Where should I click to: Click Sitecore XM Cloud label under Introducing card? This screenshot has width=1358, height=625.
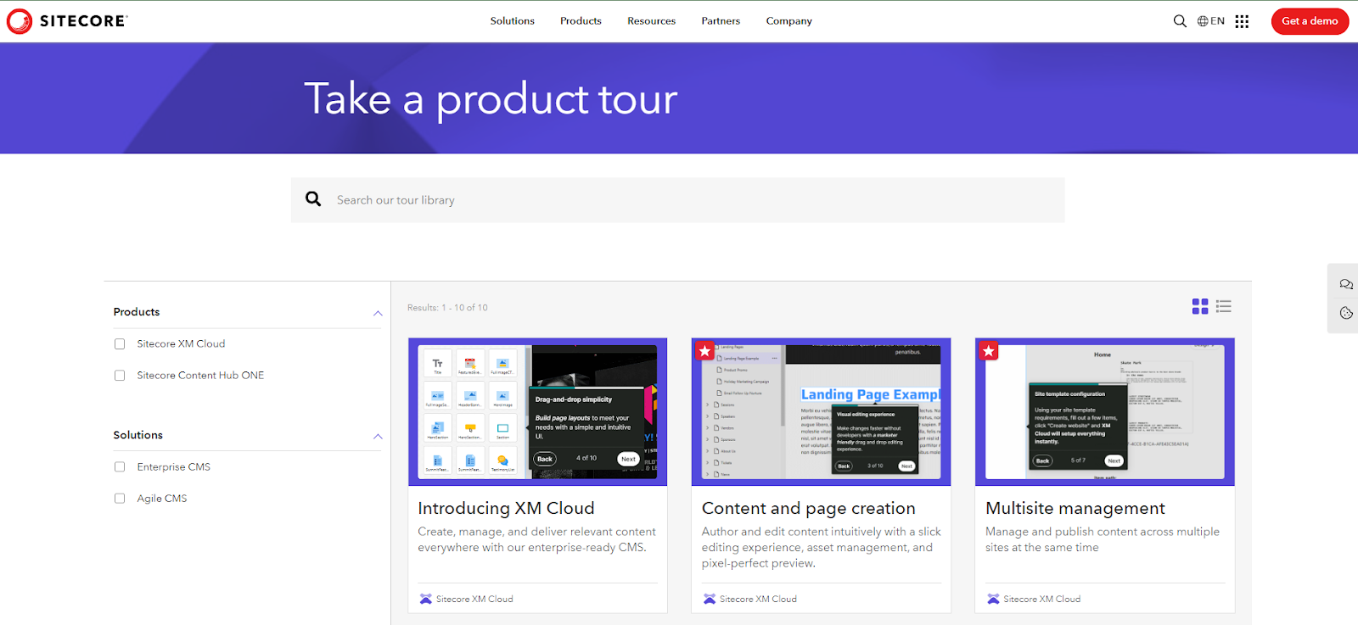(474, 599)
